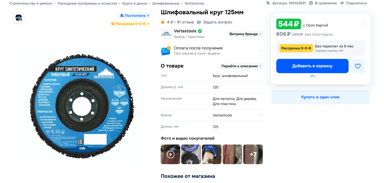Expand Оплата после получения details chevron
This screenshot has width=384, height=183.
tap(261, 51)
